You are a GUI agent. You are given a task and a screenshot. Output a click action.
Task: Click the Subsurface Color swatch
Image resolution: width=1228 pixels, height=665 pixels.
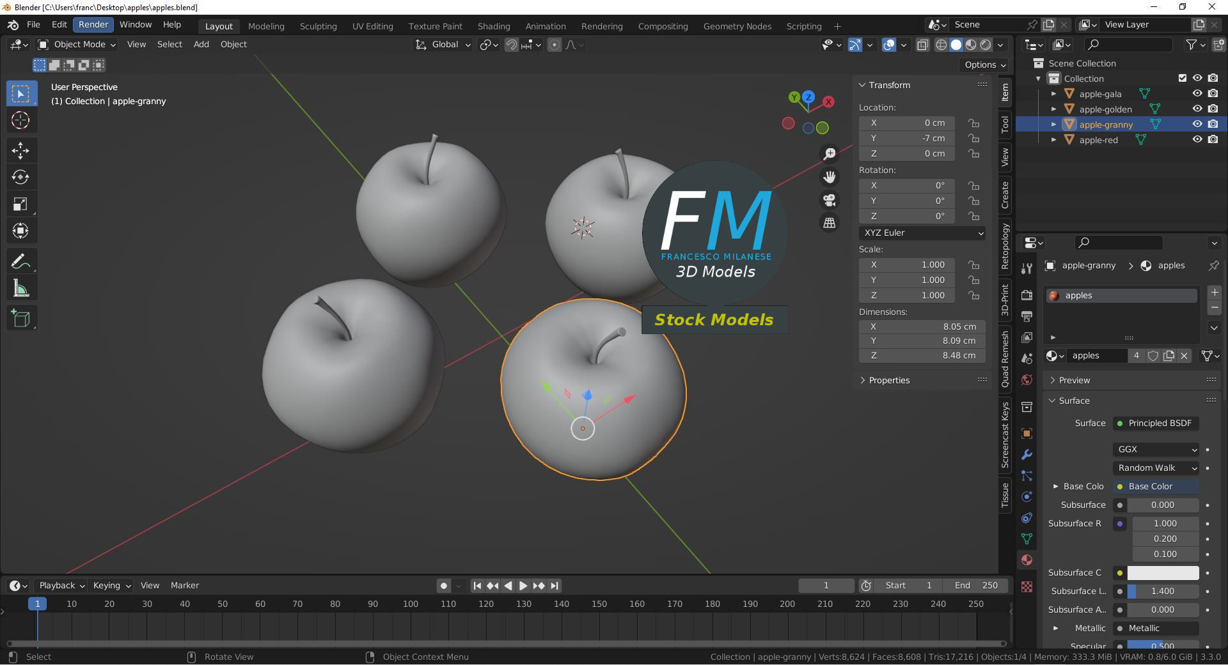(x=1163, y=572)
